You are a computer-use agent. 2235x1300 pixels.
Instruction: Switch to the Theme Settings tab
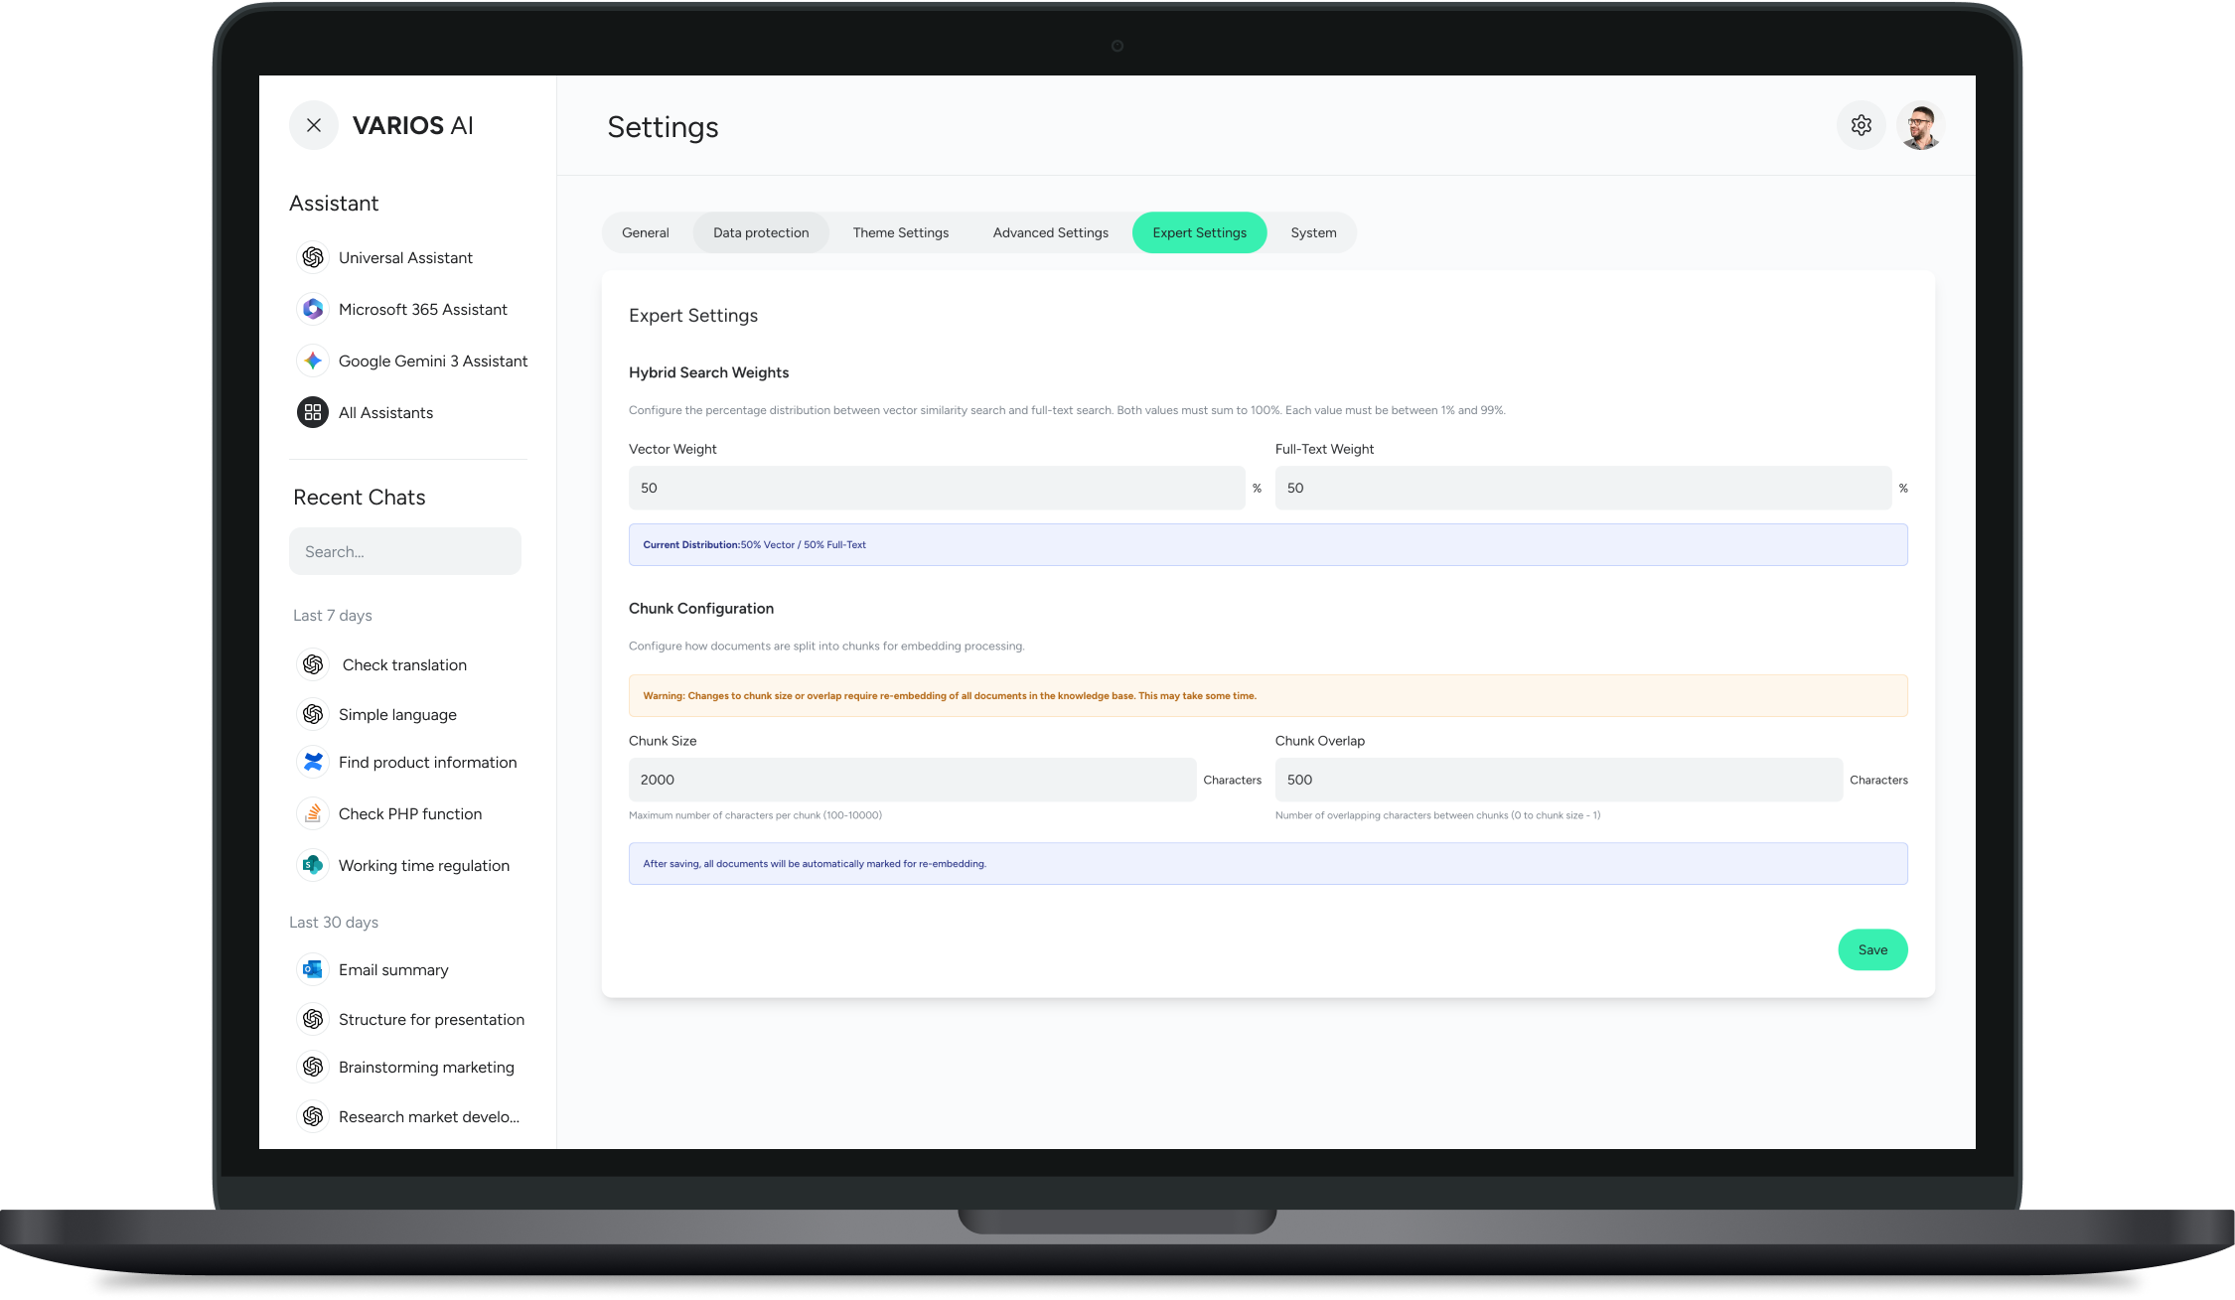900,231
